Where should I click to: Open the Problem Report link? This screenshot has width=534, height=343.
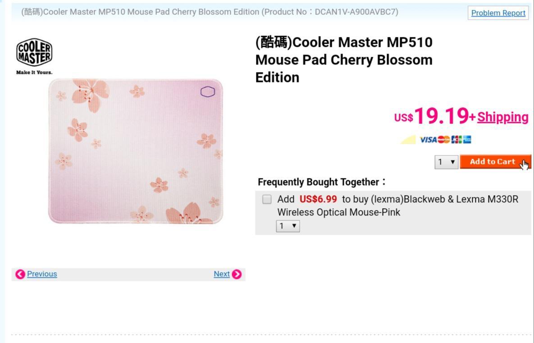click(497, 13)
